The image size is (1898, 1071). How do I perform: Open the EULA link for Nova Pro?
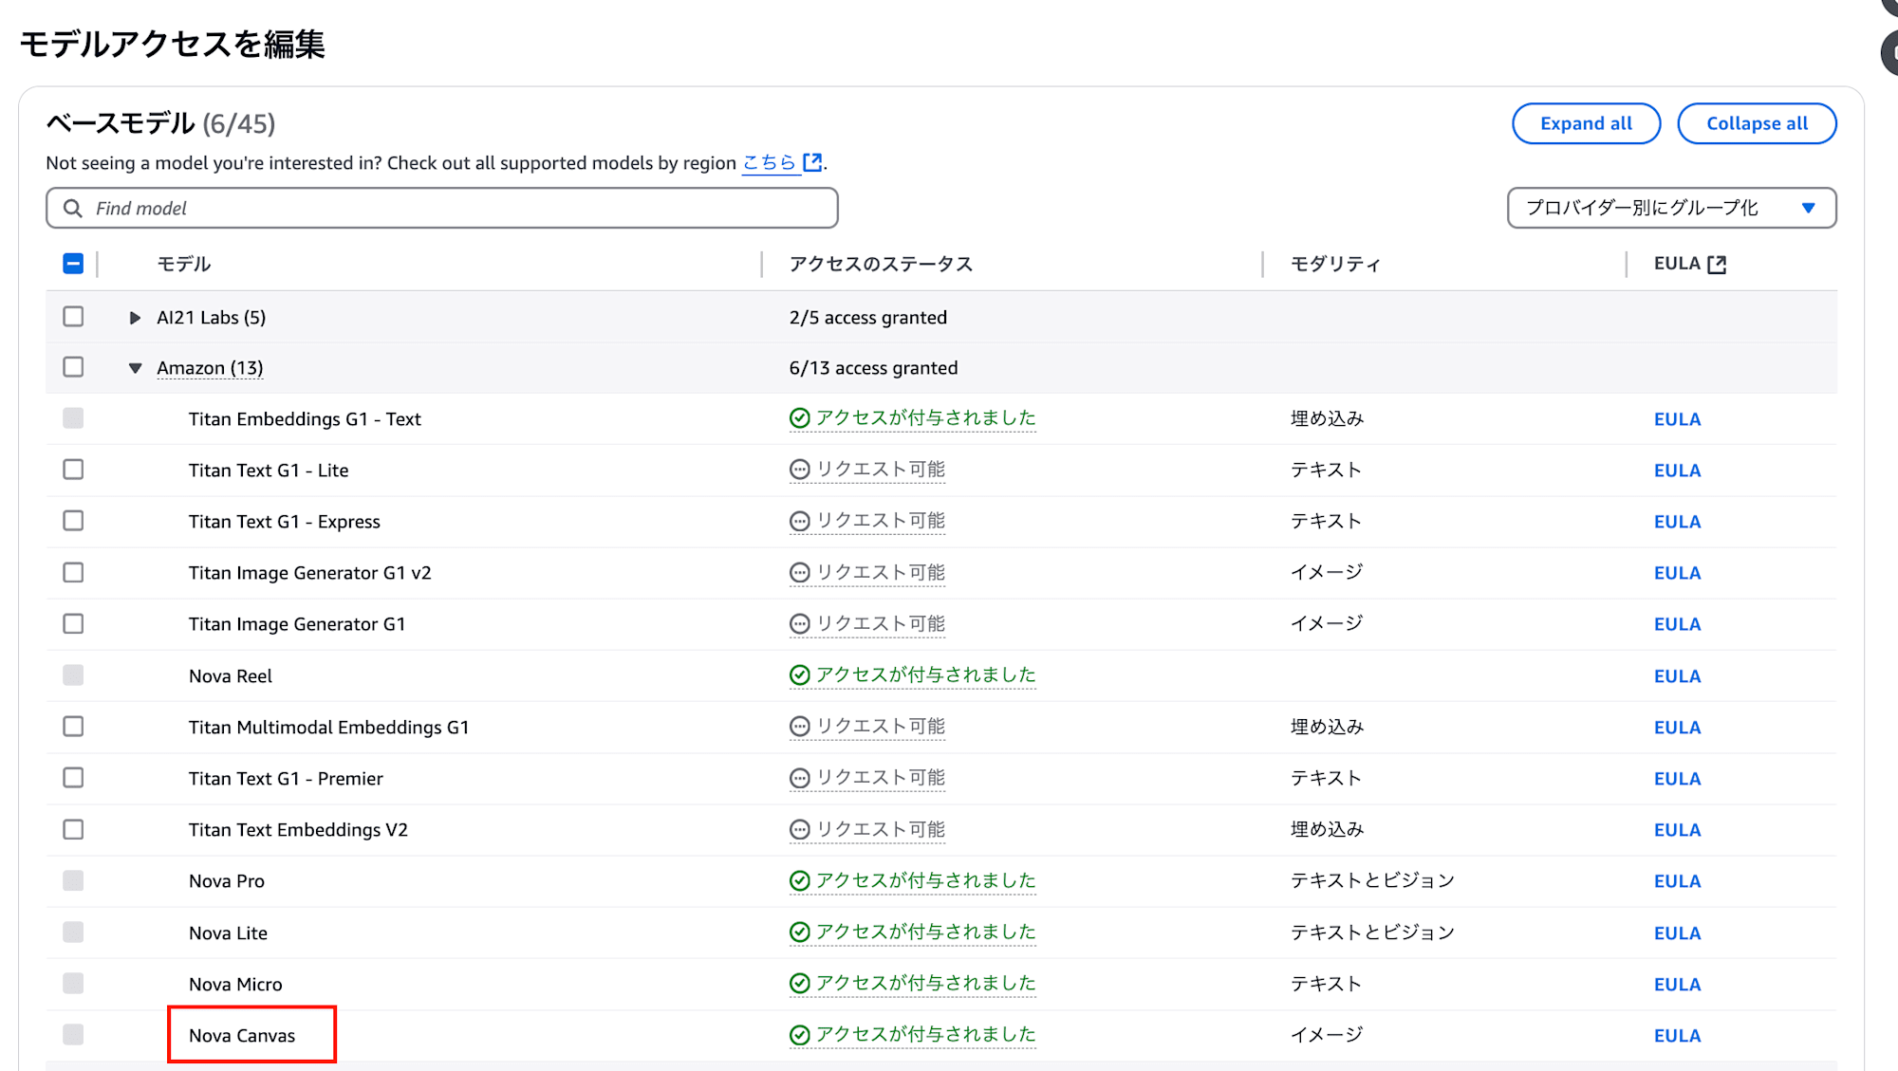tap(1677, 881)
